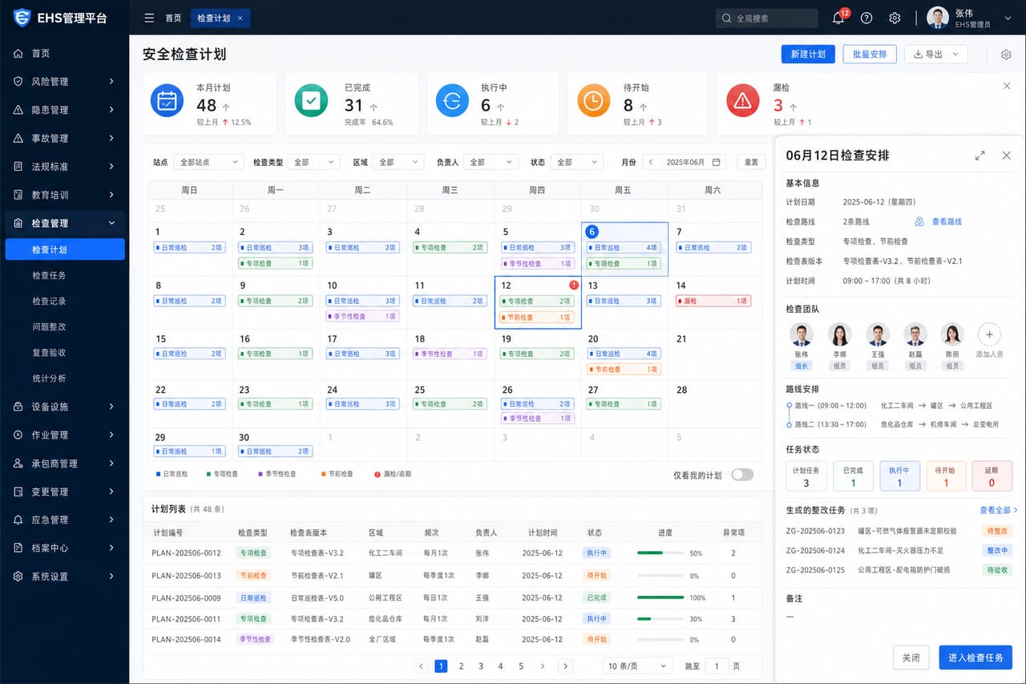Close the 06月12日检查安排 side panel
This screenshot has height=684, width=1026.
click(x=1007, y=156)
